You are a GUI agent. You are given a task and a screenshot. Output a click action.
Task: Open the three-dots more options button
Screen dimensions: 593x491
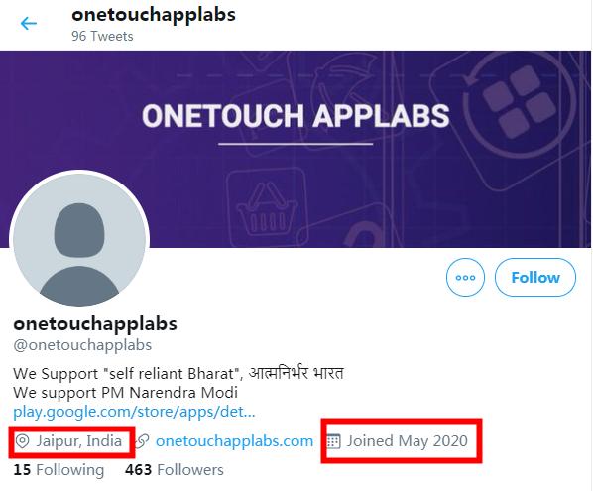[x=465, y=278]
